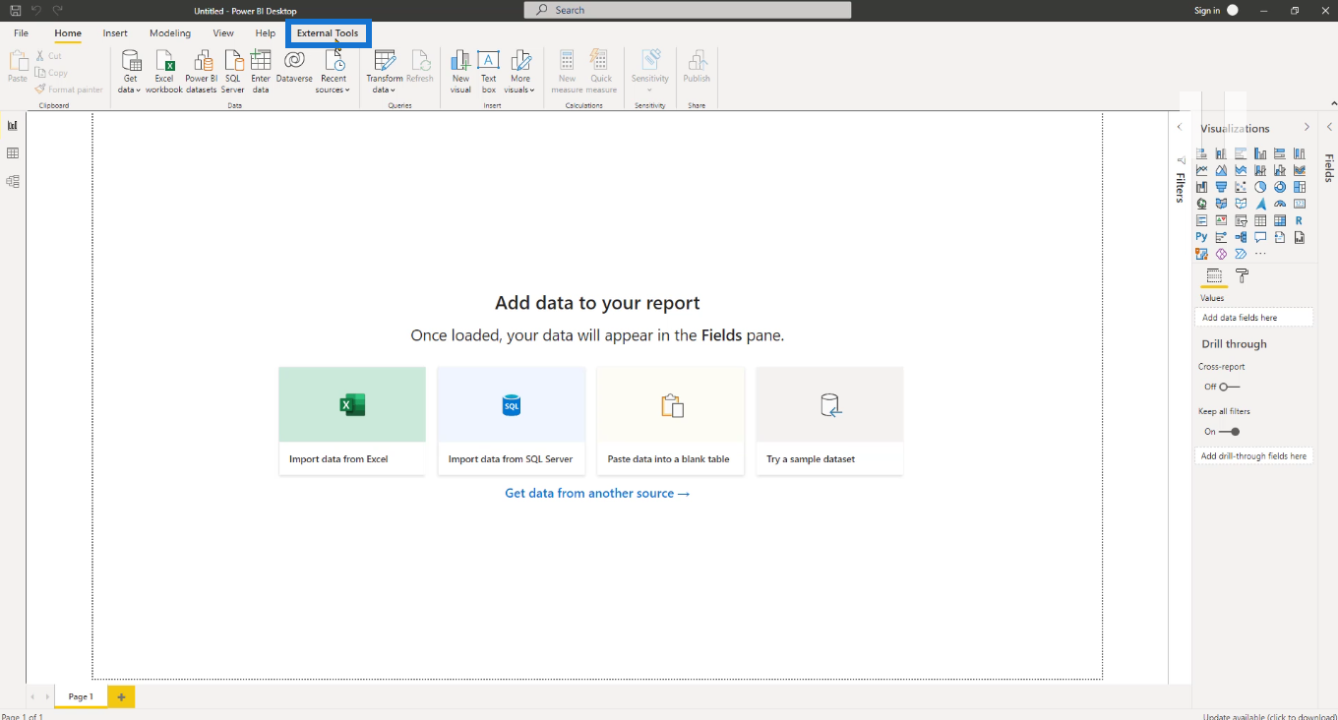Click Import data from SQL Server card

pos(512,421)
